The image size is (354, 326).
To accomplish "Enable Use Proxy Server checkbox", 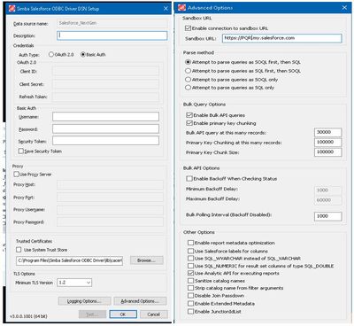I will 17,175.
